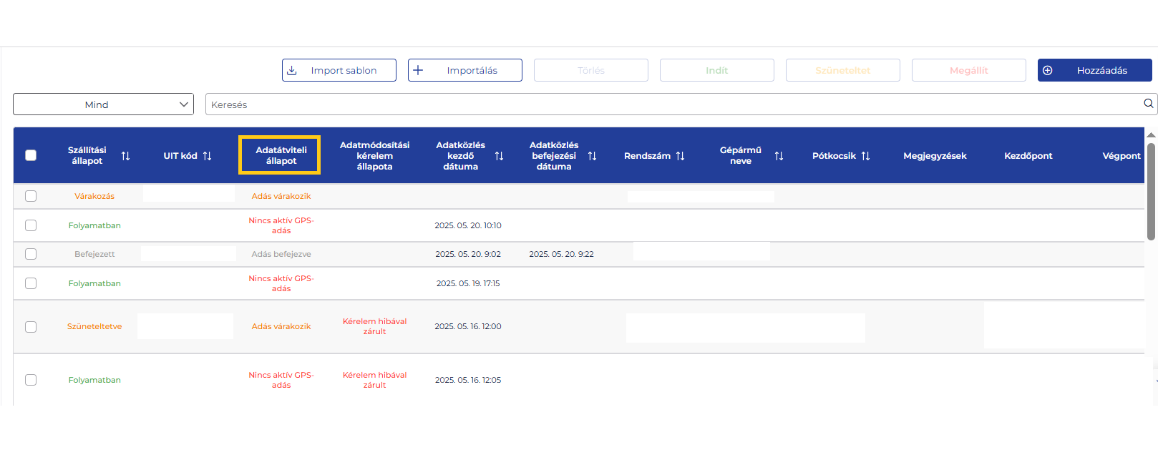Toggle the select-all header checkbox
Screen dimensions: 1158x450
31,155
